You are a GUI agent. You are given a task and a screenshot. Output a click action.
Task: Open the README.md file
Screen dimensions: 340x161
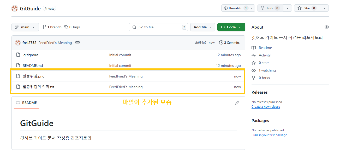tap(33, 66)
